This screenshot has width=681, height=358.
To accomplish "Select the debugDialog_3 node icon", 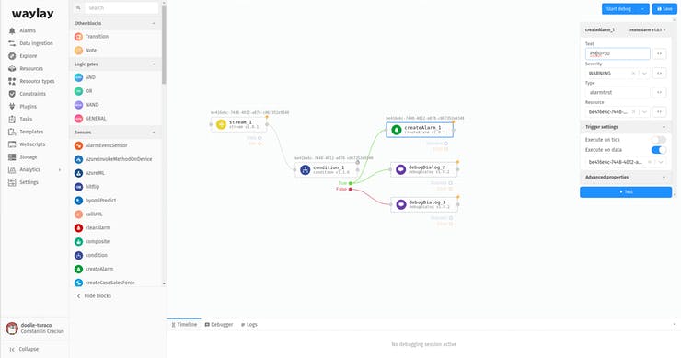I will (400, 204).
